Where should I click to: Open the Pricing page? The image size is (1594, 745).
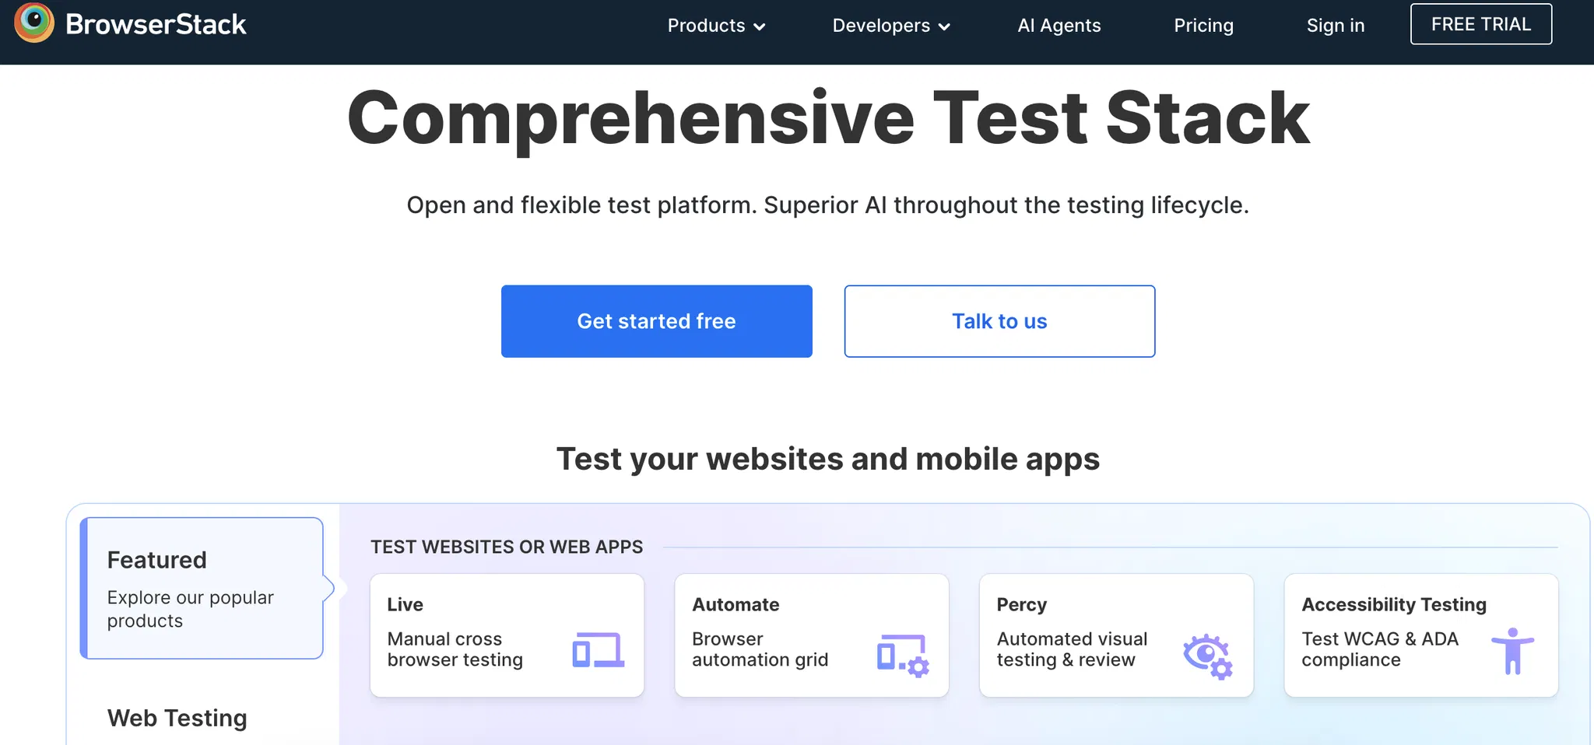[1203, 26]
